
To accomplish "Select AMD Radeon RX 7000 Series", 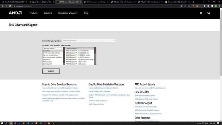I will [x=80, y=51].
